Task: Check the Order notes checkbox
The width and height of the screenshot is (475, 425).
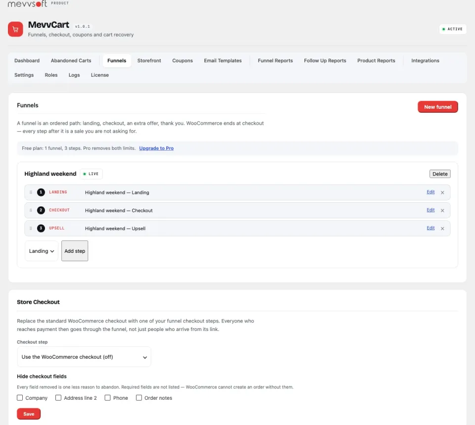Action: click(139, 398)
